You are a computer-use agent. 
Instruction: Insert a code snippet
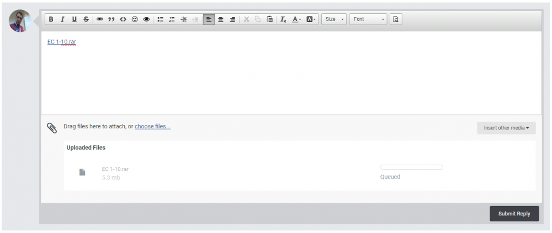click(x=123, y=19)
